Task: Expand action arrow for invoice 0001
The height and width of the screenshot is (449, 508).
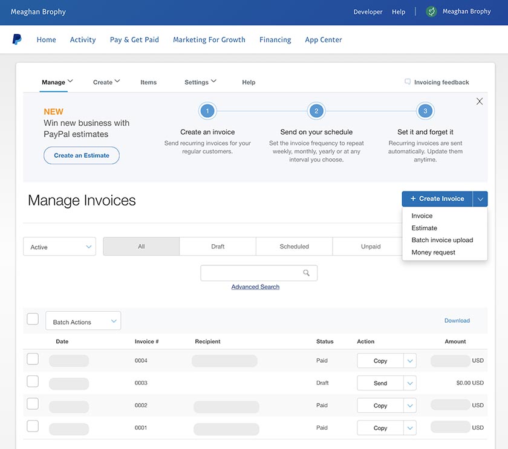Action: [410, 428]
